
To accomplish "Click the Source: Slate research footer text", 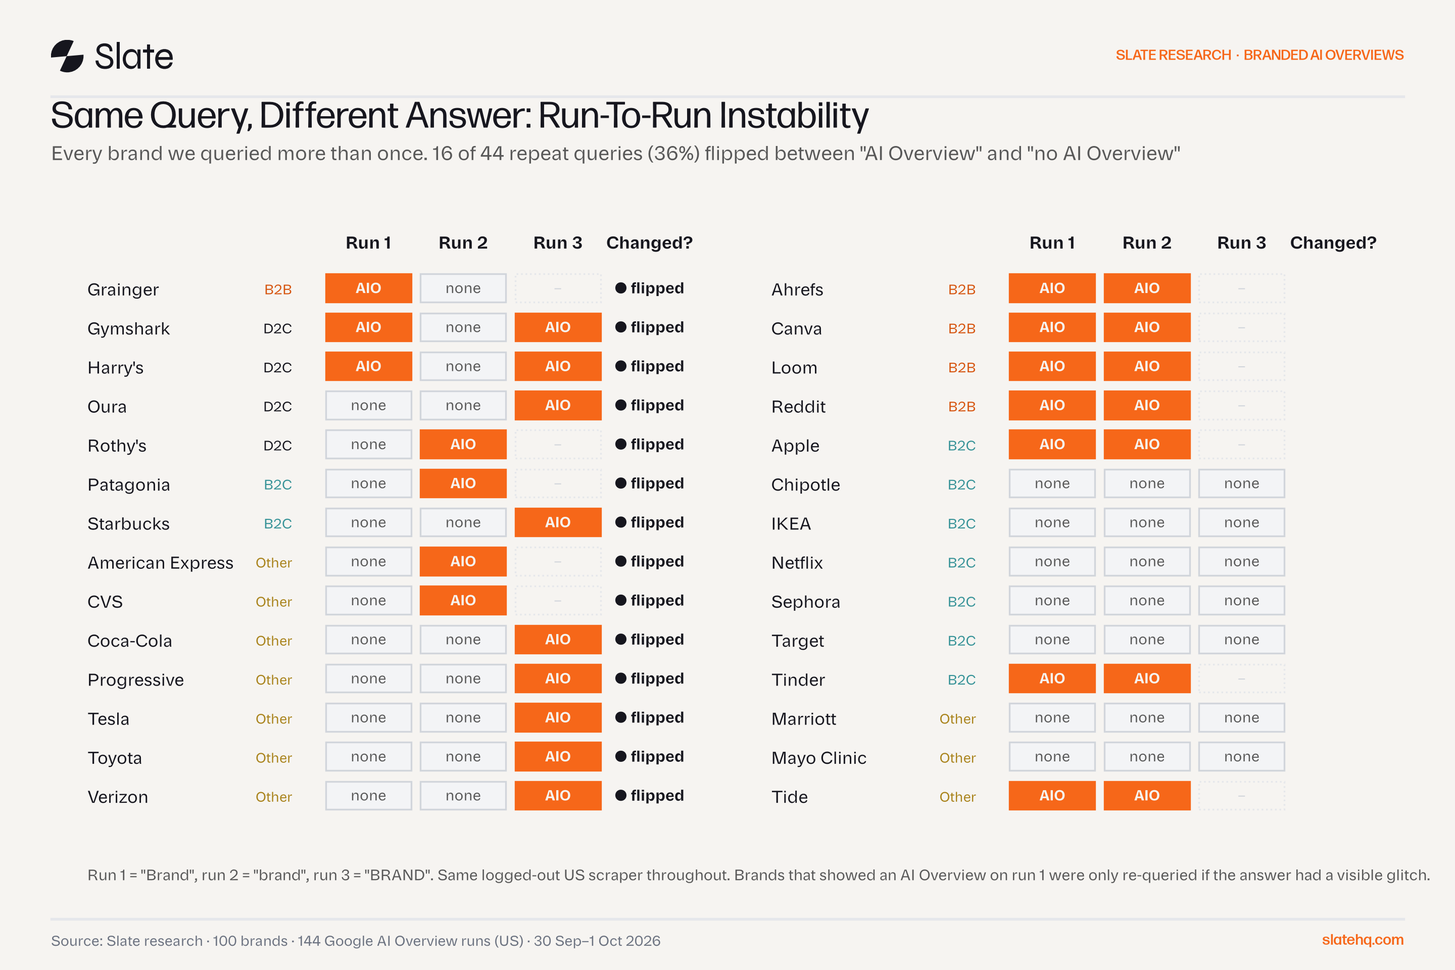I will [x=356, y=941].
